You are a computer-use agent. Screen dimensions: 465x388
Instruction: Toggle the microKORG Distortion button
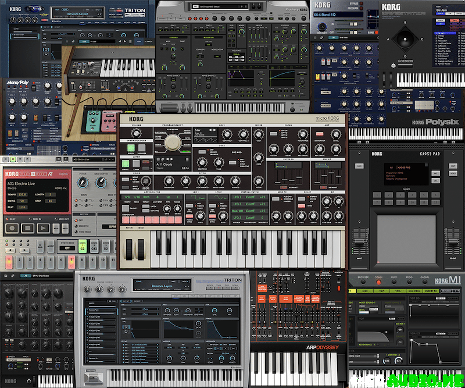coord(319,134)
